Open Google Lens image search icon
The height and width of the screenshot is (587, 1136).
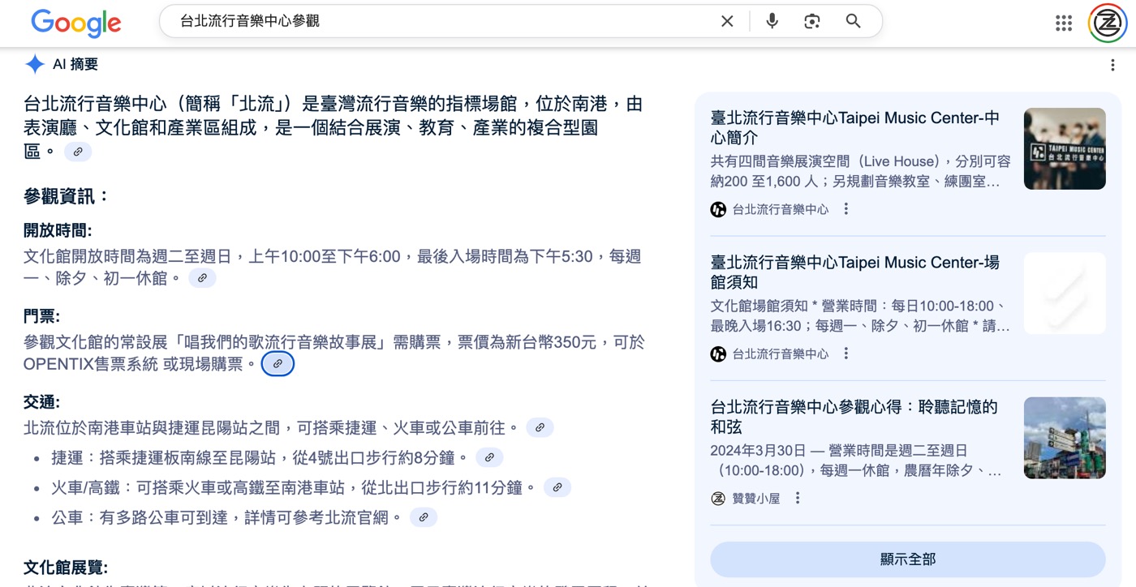[812, 21]
